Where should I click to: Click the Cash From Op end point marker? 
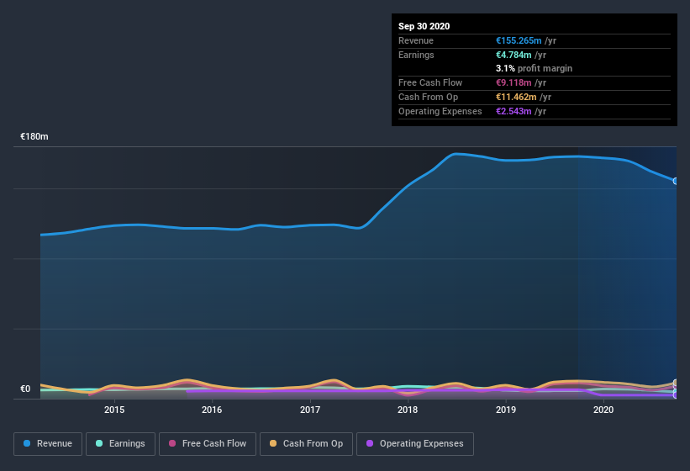tap(676, 383)
